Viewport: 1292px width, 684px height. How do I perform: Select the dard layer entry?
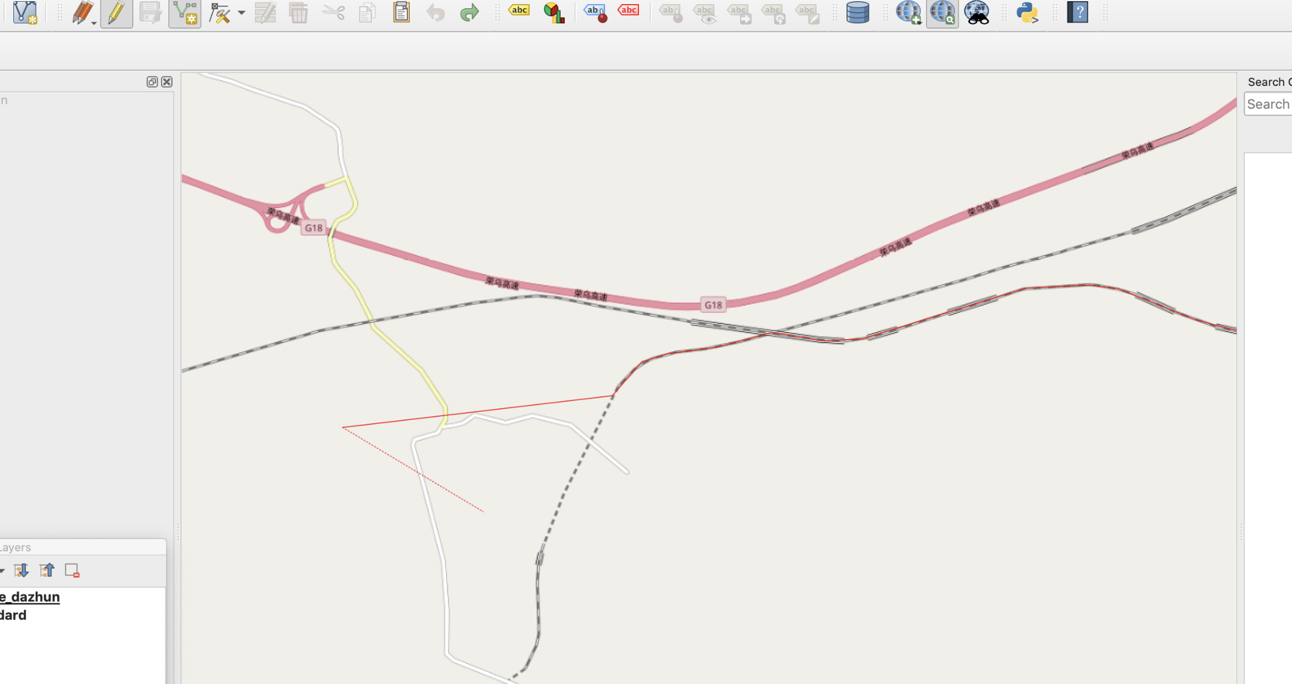coord(13,615)
